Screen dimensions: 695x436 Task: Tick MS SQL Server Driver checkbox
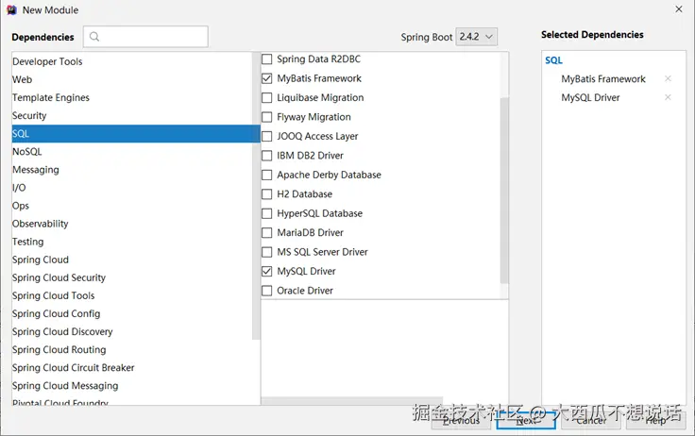(x=267, y=252)
